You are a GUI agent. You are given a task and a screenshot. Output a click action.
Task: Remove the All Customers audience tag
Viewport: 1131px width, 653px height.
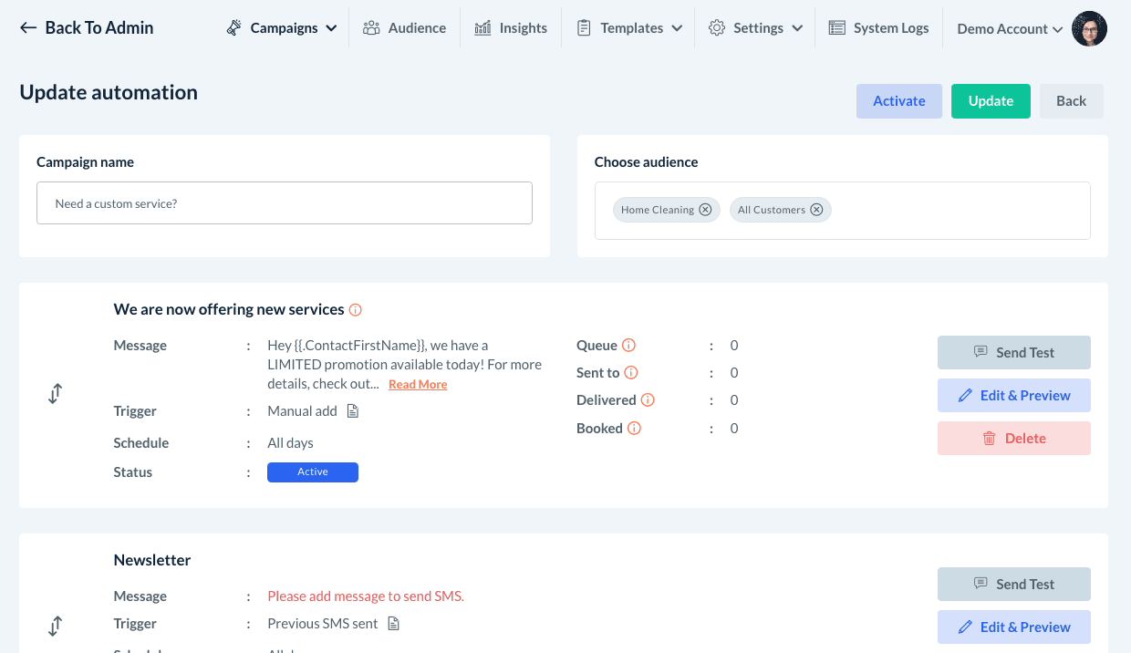[816, 210]
